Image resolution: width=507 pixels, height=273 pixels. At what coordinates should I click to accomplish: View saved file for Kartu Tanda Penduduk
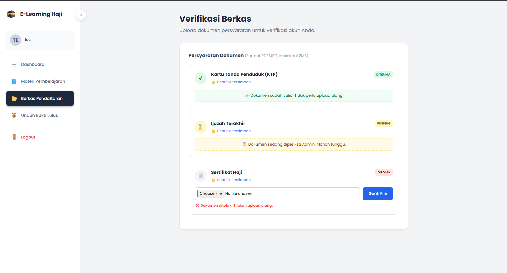[x=234, y=82]
